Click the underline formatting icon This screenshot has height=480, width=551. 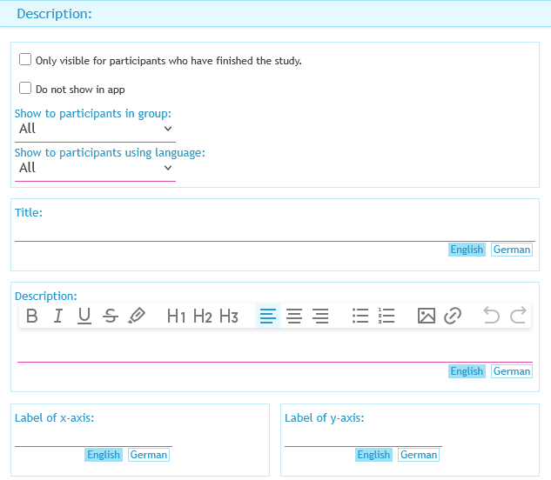click(84, 317)
